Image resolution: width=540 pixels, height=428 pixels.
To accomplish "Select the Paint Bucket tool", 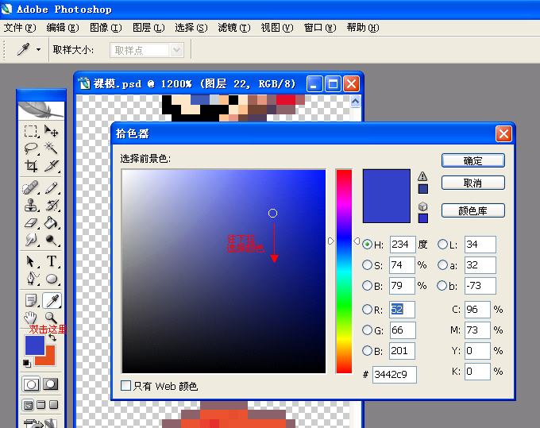I will point(52,222).
